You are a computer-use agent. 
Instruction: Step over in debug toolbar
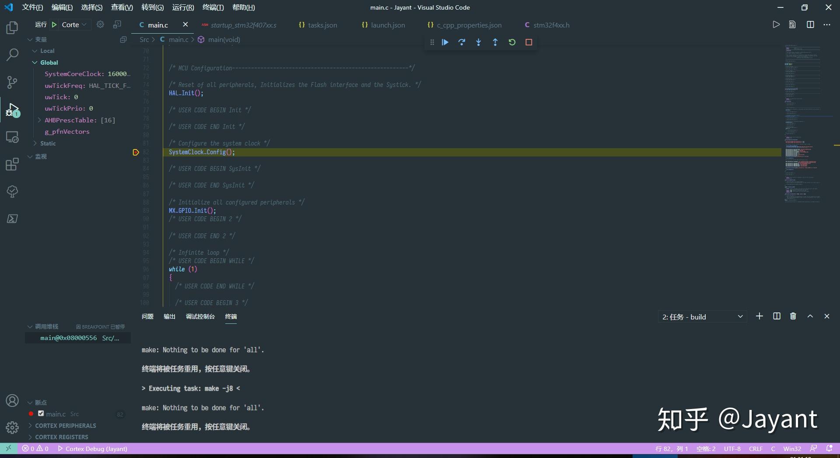(462, 42)
